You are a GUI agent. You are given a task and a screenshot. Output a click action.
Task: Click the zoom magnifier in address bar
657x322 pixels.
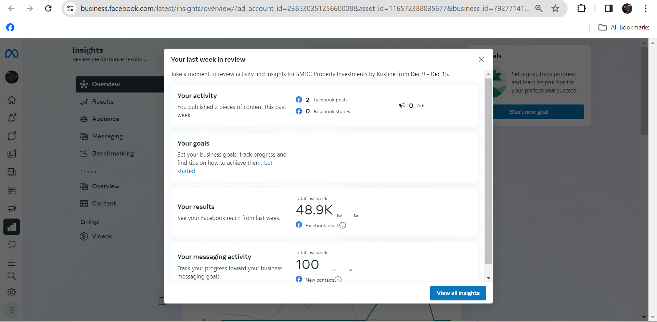539,8
